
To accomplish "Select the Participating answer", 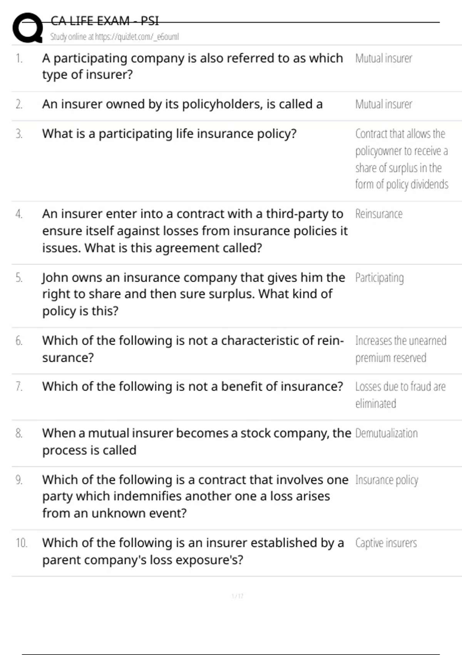I will click(380, 278).
